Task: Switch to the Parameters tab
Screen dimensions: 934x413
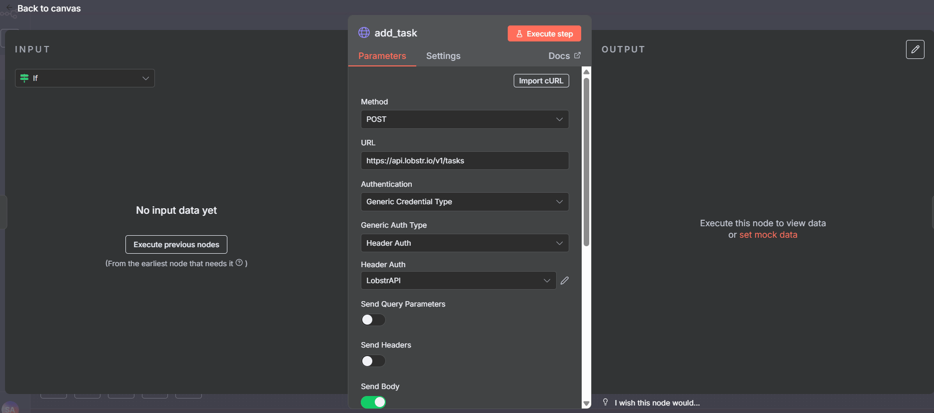Action: [x=382, y=56]
